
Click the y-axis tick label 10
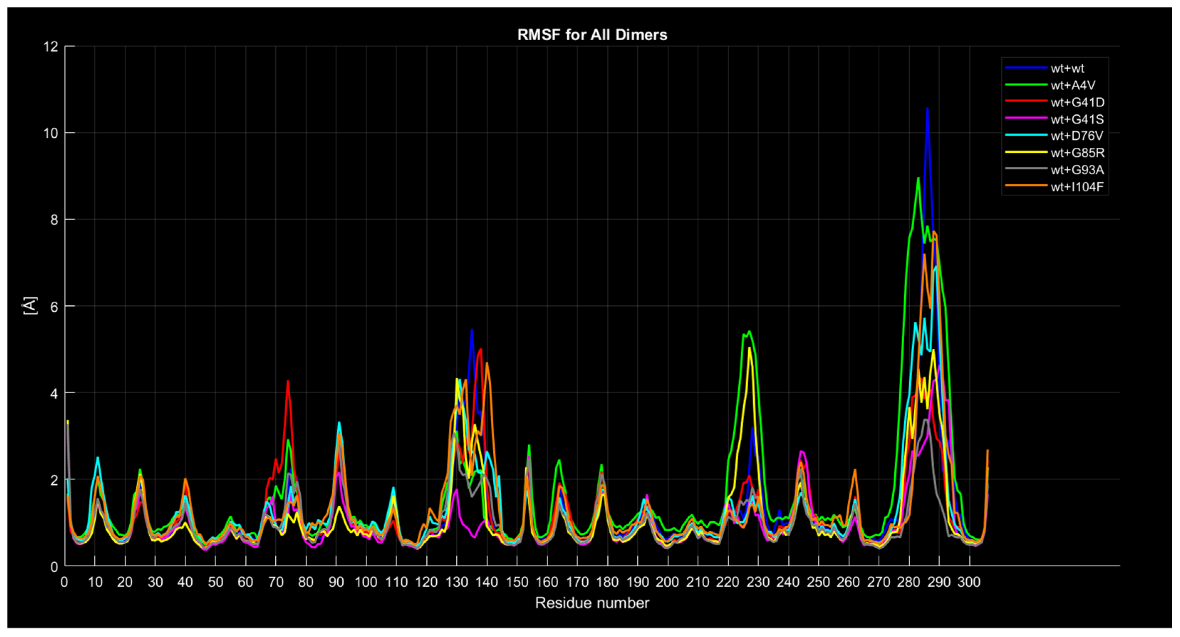(x=51, y=133)
